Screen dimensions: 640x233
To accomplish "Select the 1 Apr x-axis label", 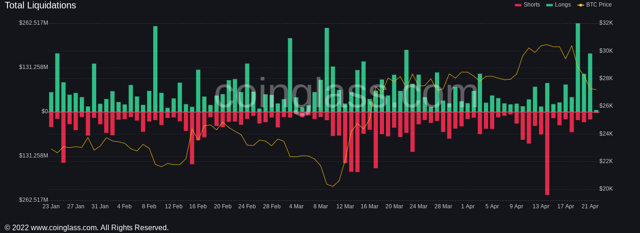I will point(468,206).
